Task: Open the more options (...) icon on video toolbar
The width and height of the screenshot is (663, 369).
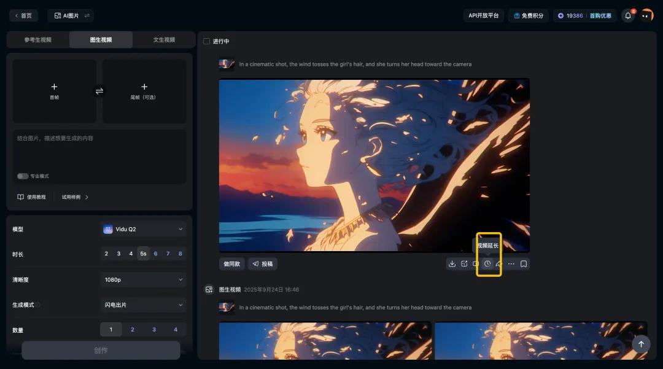Action: (x=511, y=263)
